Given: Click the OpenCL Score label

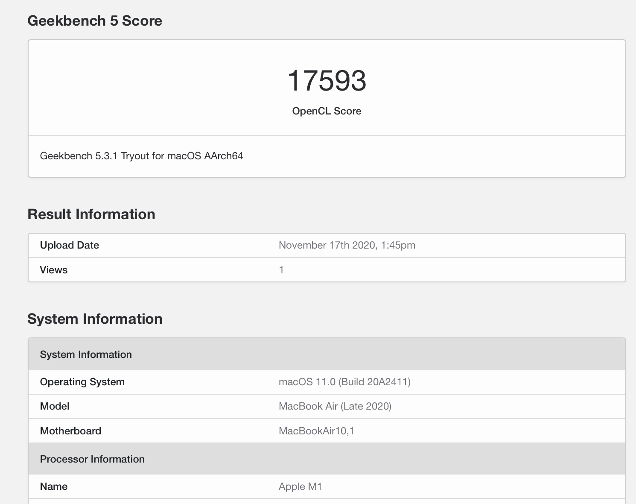Looking at the screenshot, I should [327, 111].
